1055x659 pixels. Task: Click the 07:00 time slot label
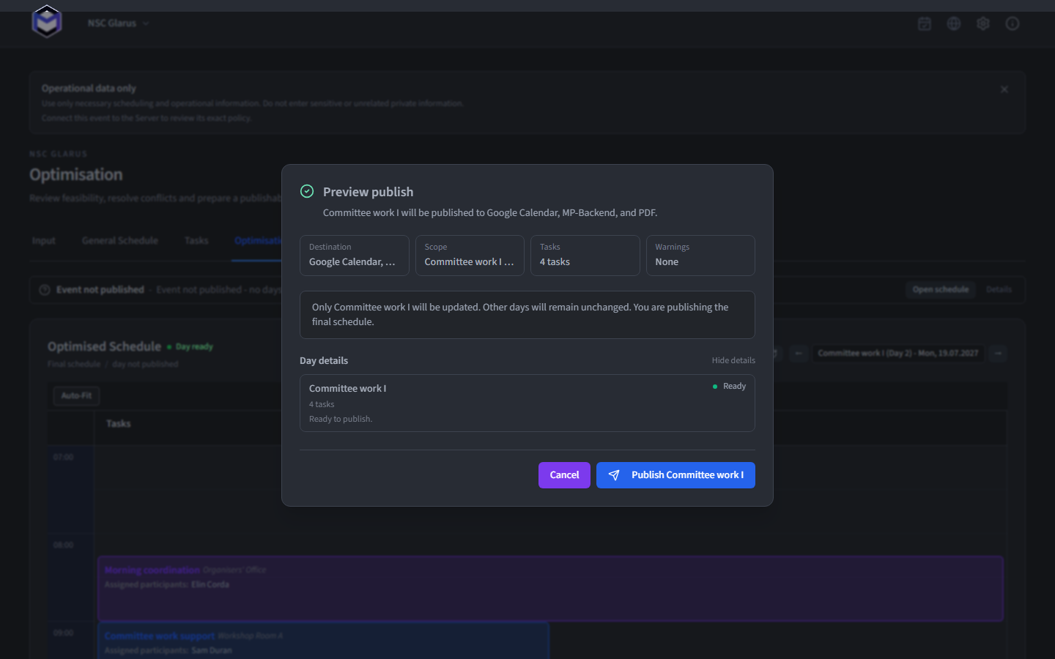click(x=64, y=458)
